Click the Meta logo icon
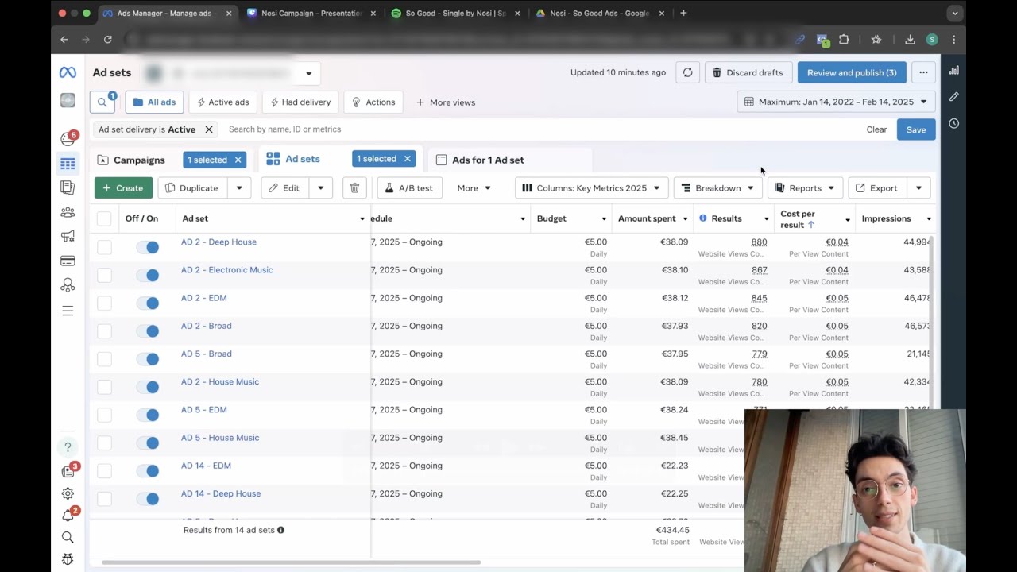The width and height of the screenshot is (1017, 572). point(68,72)
